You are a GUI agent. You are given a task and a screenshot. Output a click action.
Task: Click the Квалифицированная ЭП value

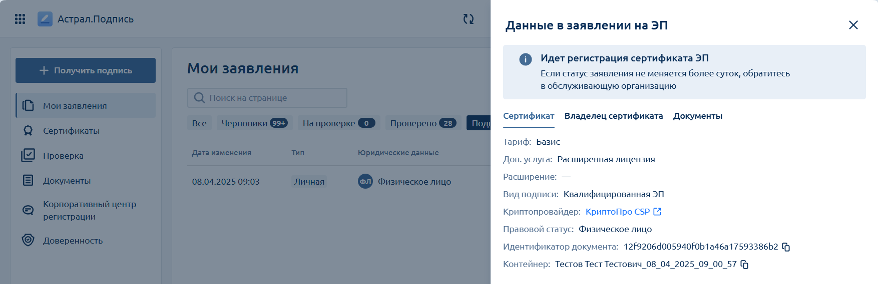tap(614, 194)
